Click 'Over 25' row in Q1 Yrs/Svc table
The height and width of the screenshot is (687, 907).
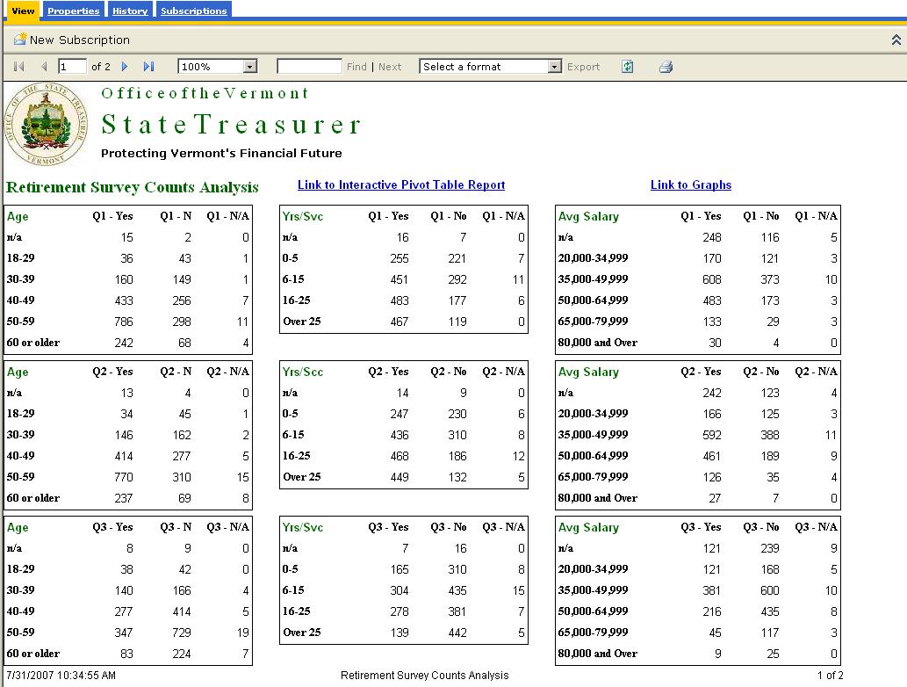[x=403, y=322]
